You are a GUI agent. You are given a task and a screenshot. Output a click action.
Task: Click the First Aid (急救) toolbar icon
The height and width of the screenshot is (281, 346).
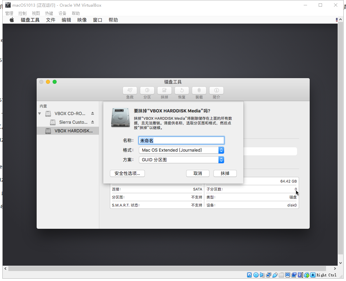130,90
